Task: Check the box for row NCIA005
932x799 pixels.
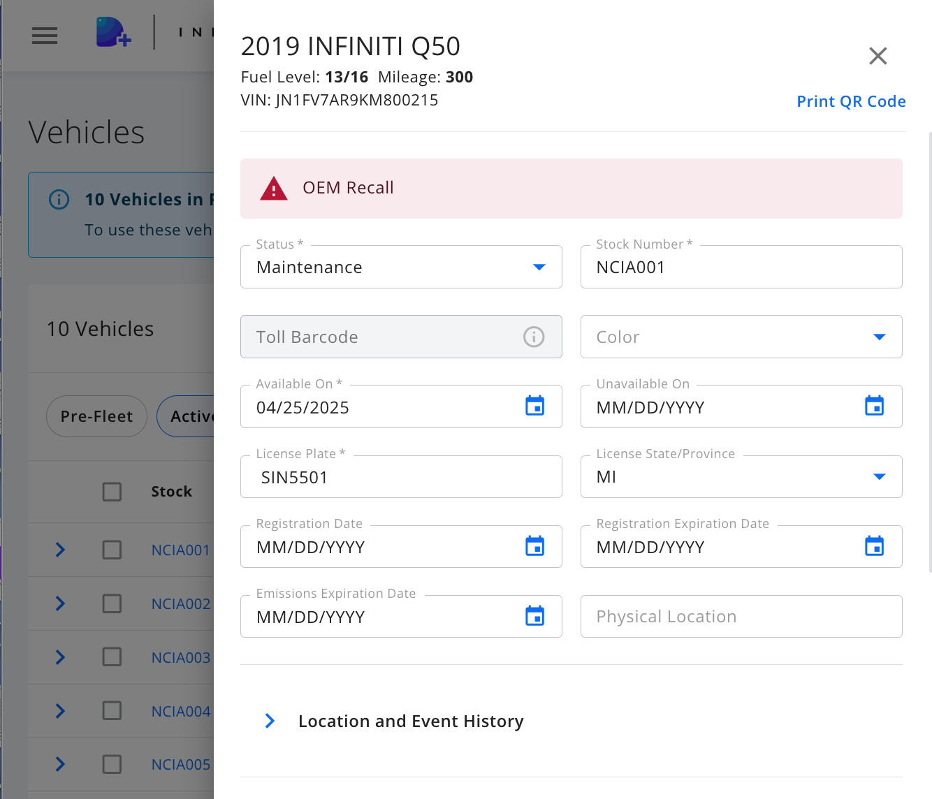Action: (112, 764)
